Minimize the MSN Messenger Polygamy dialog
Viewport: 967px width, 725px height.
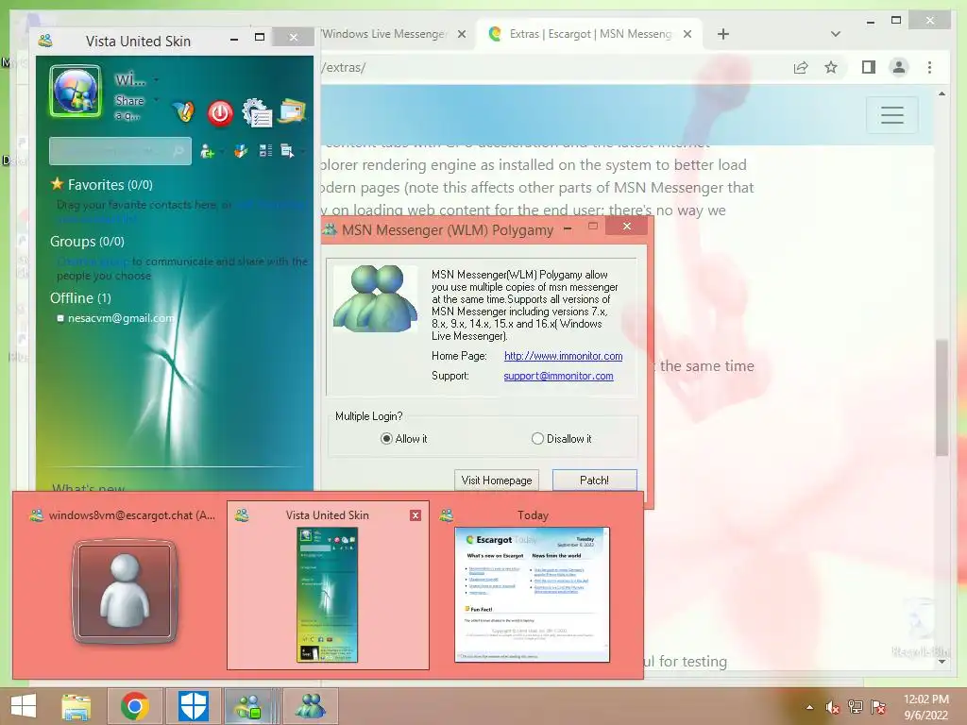pyautogui.click(x=568, y=228)
